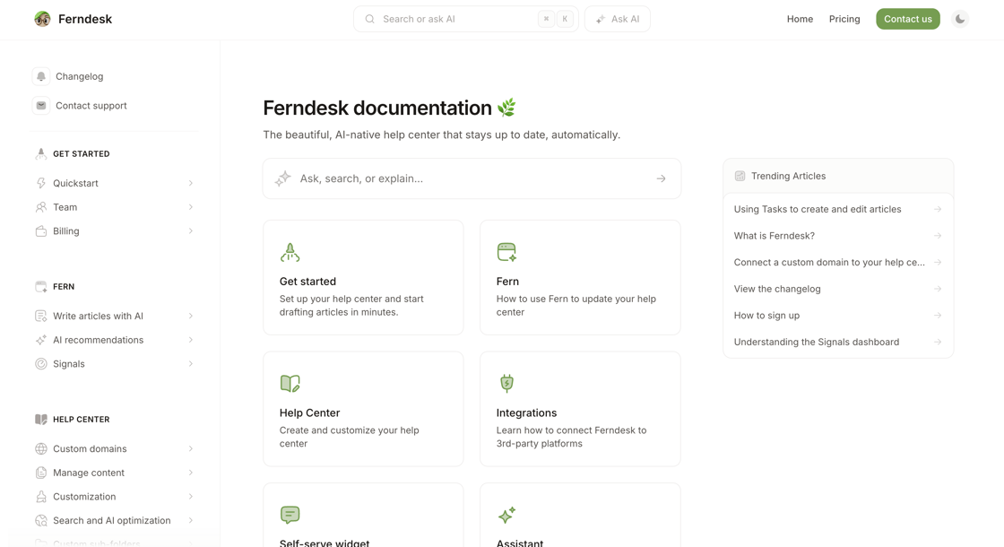The height and width of the screenshot is (547, 1004).
Task: Click the book icon on the Help Center card
Action: click(x=290, y=384)
